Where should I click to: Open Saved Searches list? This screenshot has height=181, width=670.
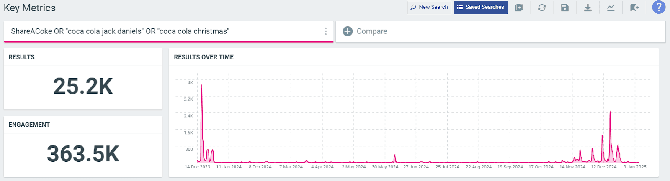click(480, 7)
